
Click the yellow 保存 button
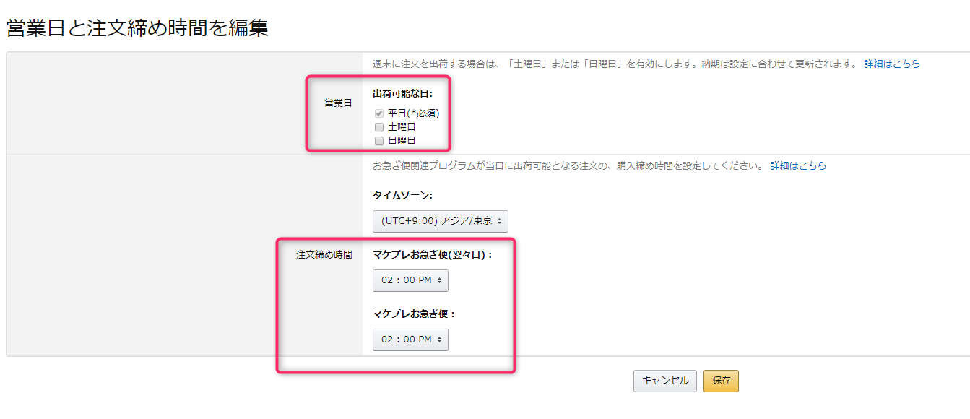pyautogui.click(x=721, y=381)
